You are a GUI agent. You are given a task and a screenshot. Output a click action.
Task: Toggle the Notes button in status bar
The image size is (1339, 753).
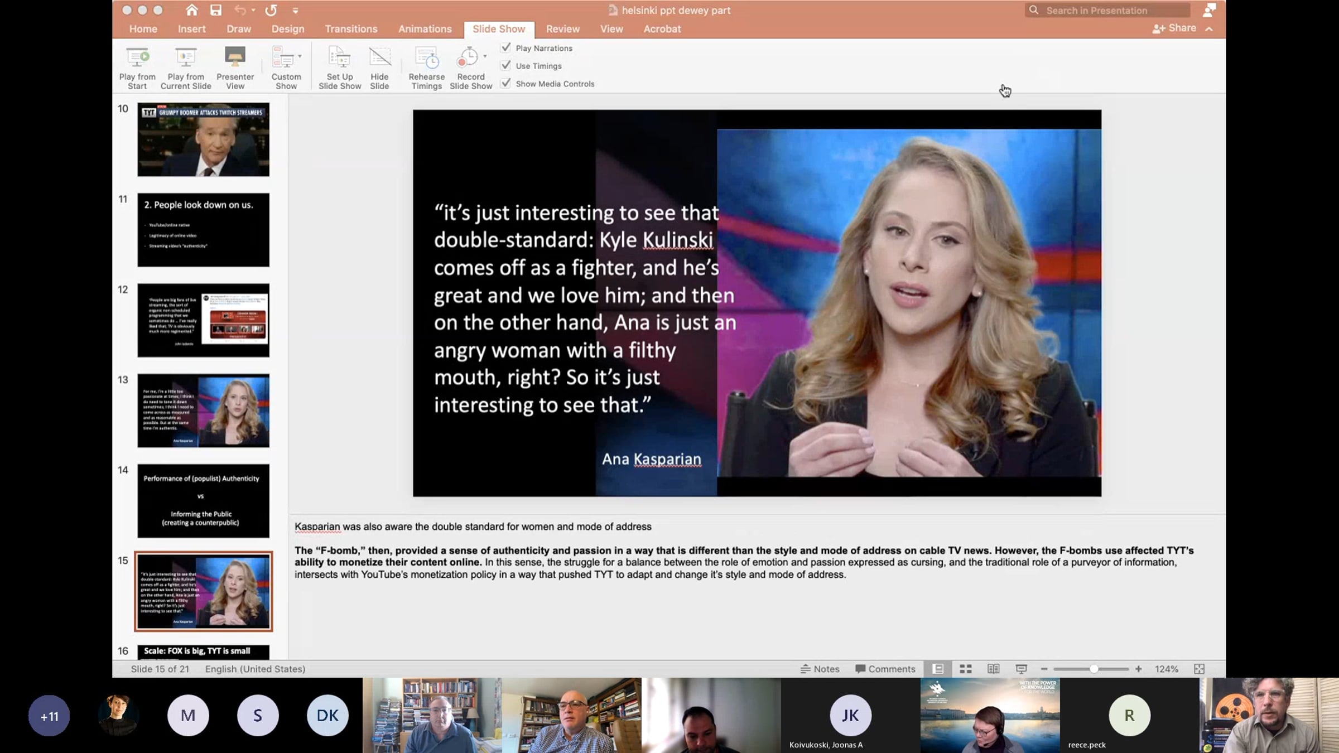pyautogui.click(x=820, y=669)
